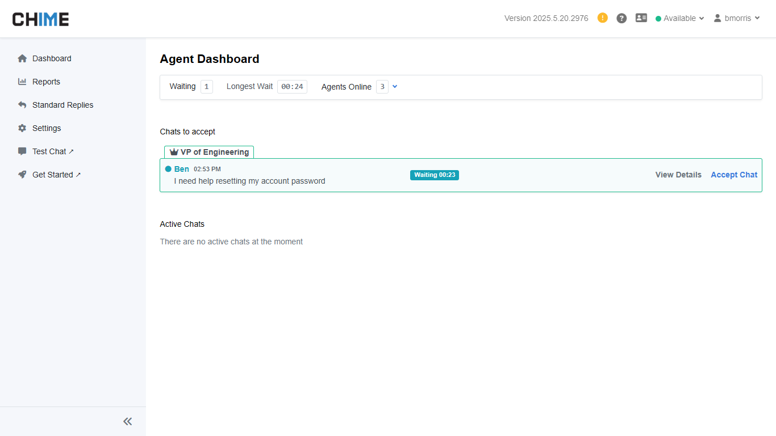Click the Version 2025.5.20.2976 text
Screen dimensions: 776x436
pyautogui.click(x=546, y=18)
